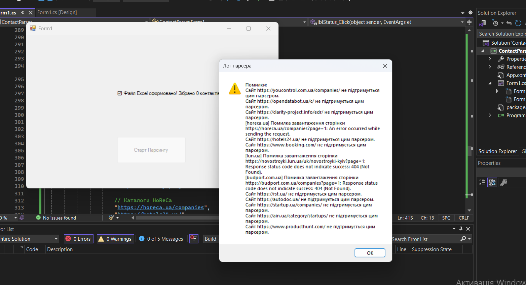Maximize the Form1 window
526x285 pixels.
[x=249, y=29]
